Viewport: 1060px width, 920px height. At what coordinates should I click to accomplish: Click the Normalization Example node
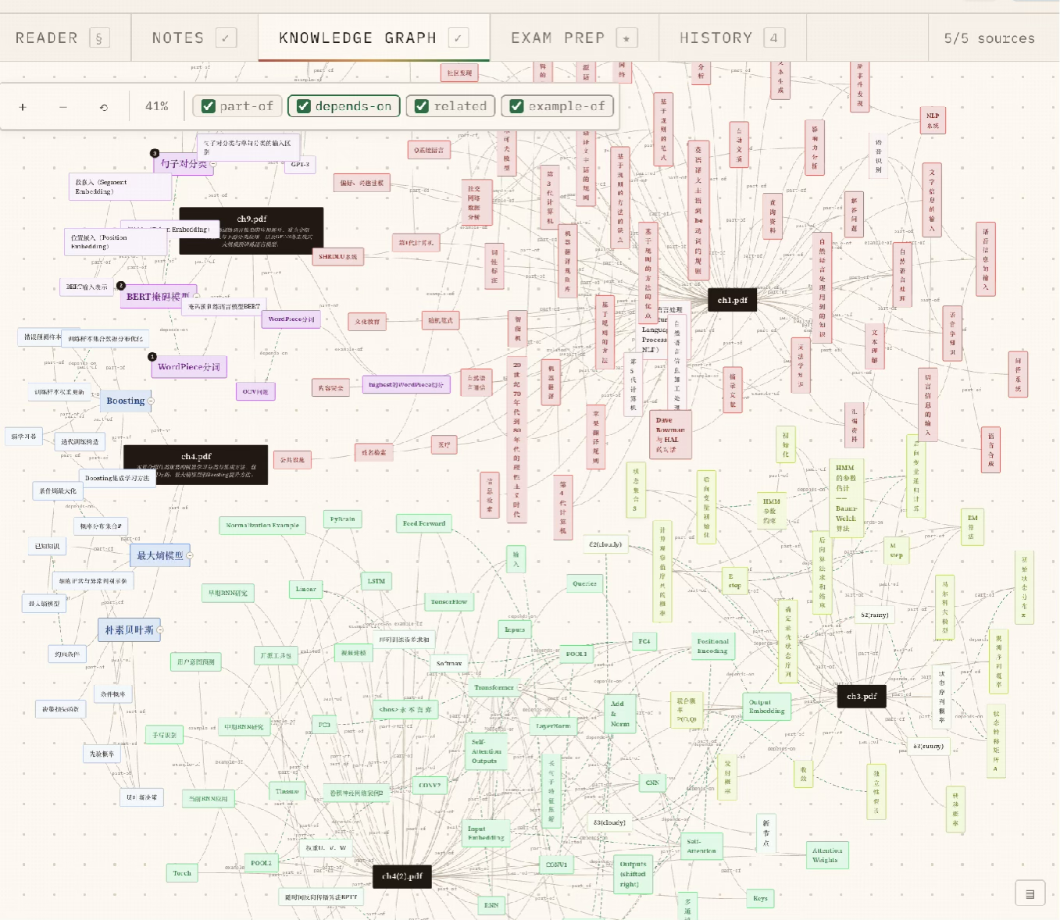coord(262,525)
